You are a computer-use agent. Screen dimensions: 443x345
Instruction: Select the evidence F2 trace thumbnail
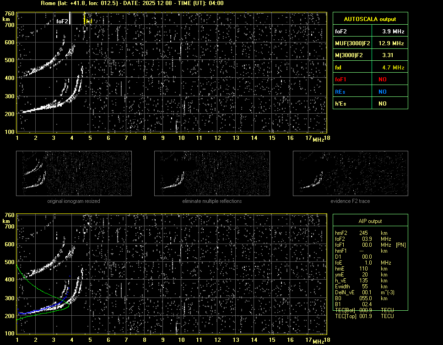(x=350, y=173)
